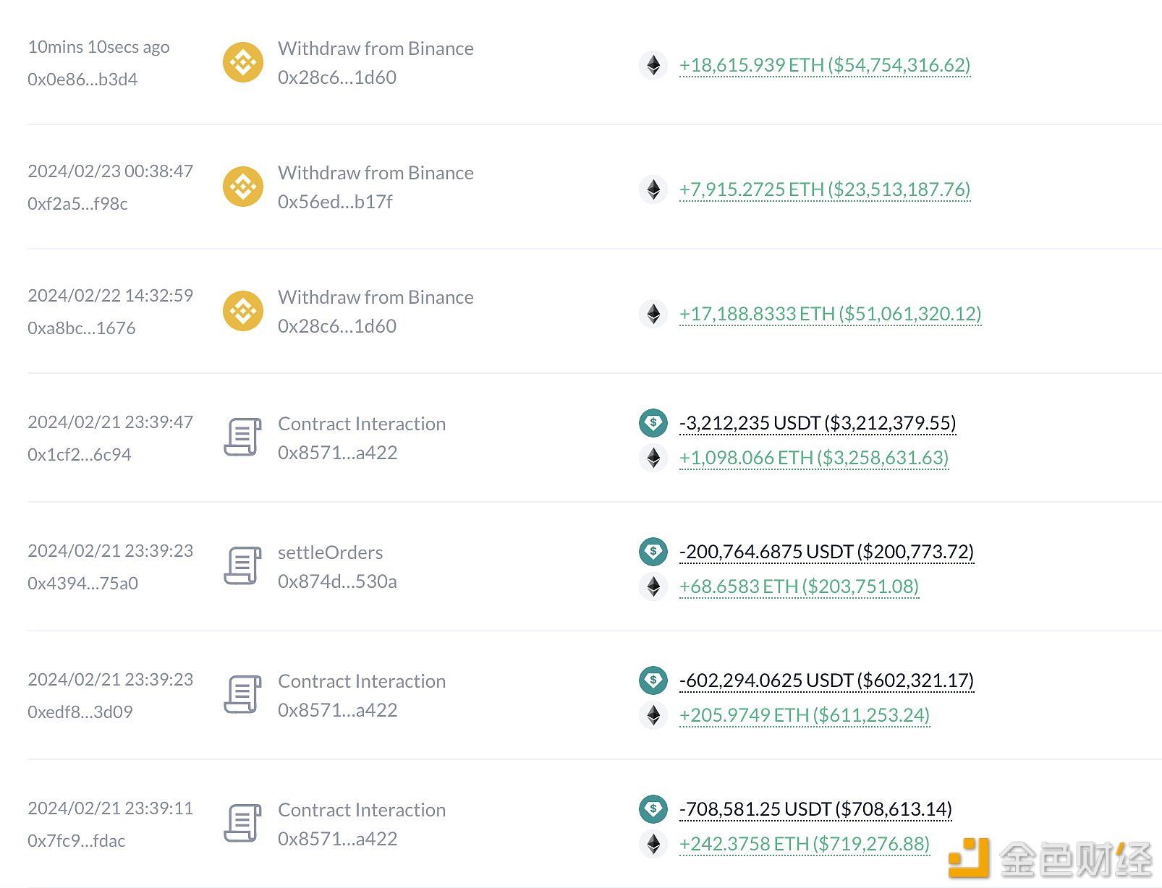Click Binance icon beside address 0x56ed...b17f
This screenshot has width=1162, height=888.
[x=242, y=187]
